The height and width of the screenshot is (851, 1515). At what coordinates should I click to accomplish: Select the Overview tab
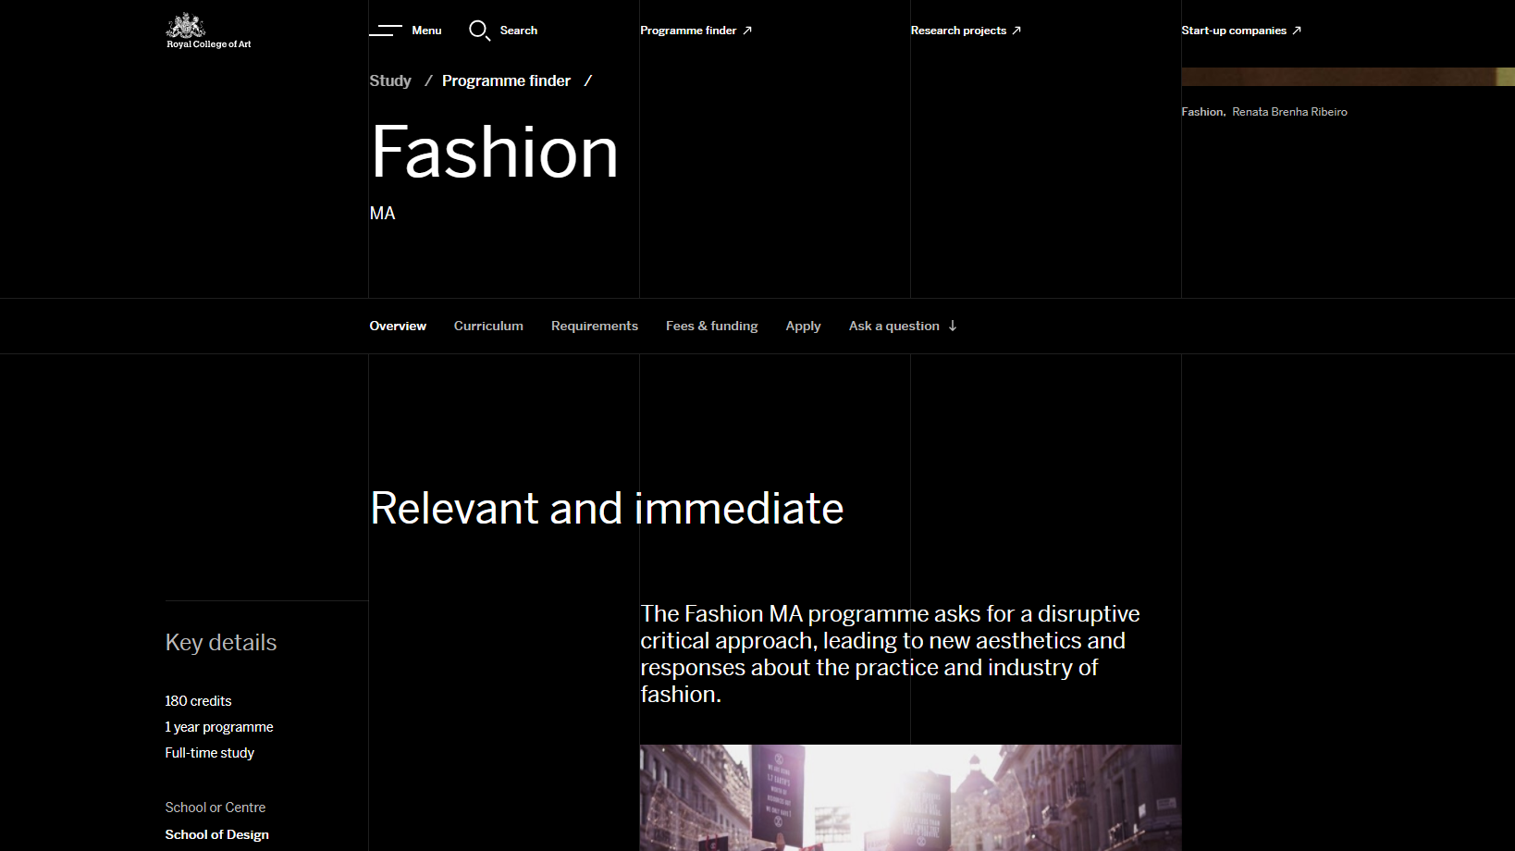tap(398, 326)
